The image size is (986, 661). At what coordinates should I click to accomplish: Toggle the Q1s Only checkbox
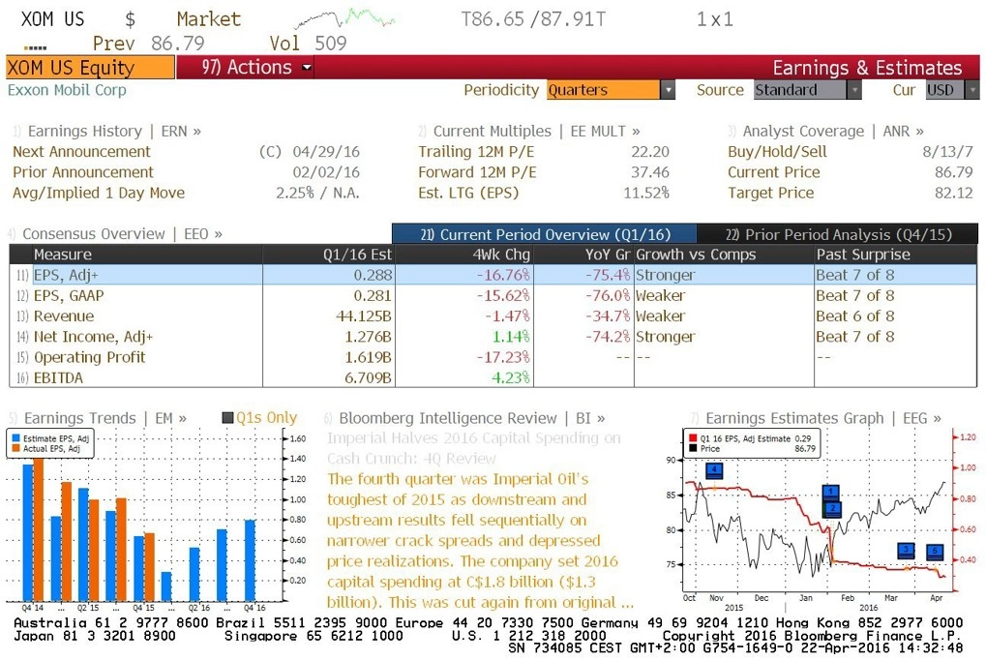[227, 418]
